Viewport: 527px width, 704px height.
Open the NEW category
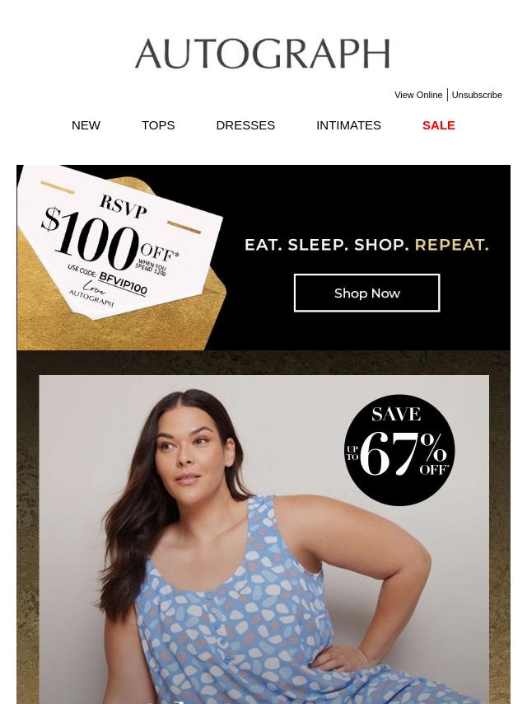pos(86,125)
